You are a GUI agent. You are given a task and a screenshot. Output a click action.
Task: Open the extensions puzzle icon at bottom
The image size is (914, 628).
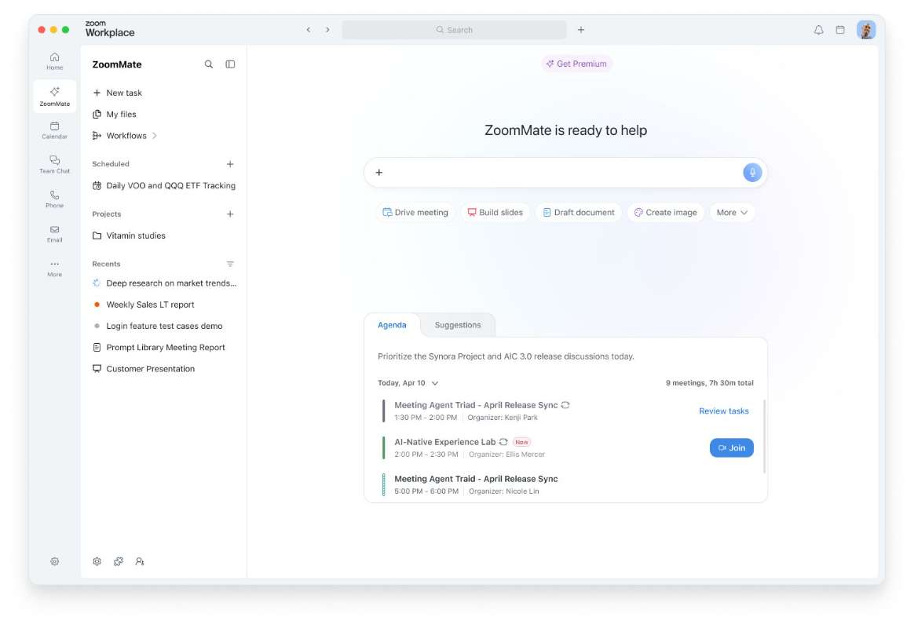tap(119, 561)
